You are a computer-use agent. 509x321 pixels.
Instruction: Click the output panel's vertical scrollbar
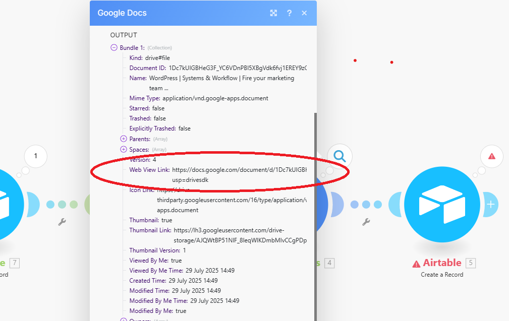tap(315, 217)
